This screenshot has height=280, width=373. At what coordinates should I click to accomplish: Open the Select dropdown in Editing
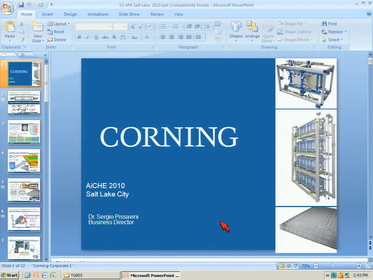coord(332,40)
